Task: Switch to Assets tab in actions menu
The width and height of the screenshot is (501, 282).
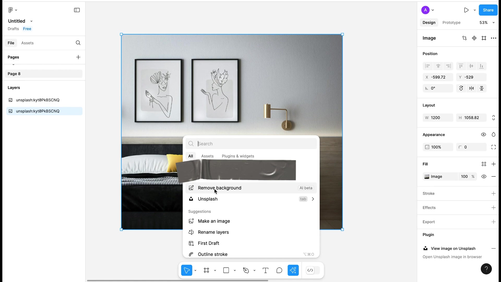Action: coord(207,156)
